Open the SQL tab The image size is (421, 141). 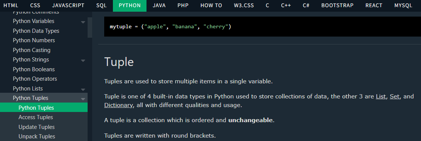click(x=102, y=5)
